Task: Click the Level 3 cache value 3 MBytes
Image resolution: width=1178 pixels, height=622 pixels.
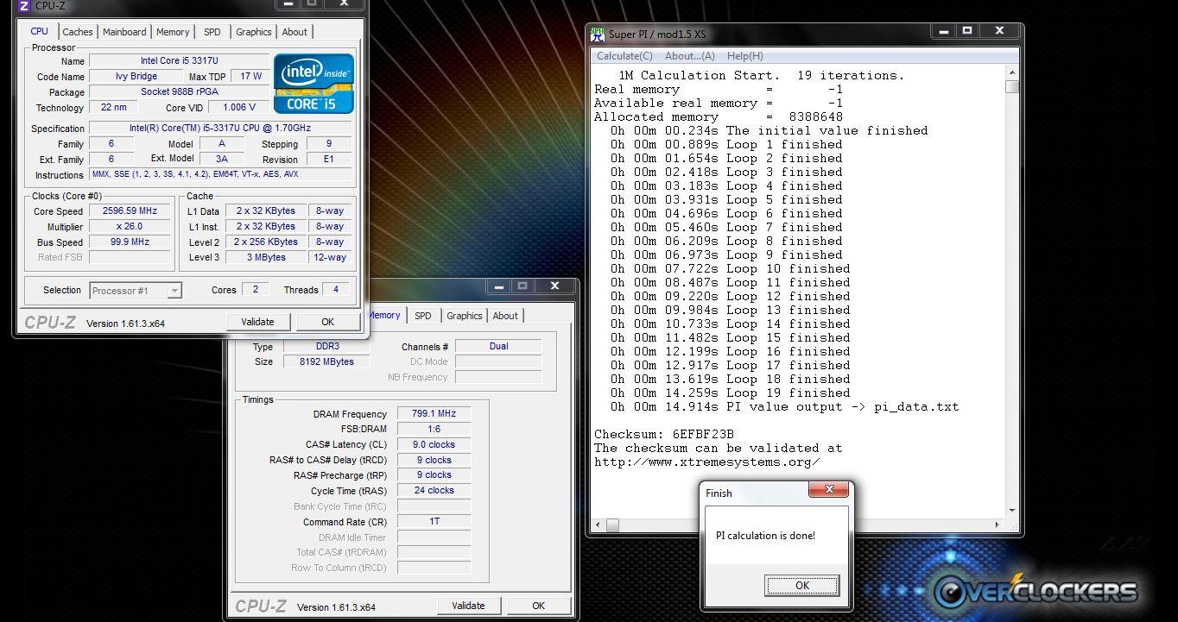Action: pyautogui.click(x=266, y=257)
